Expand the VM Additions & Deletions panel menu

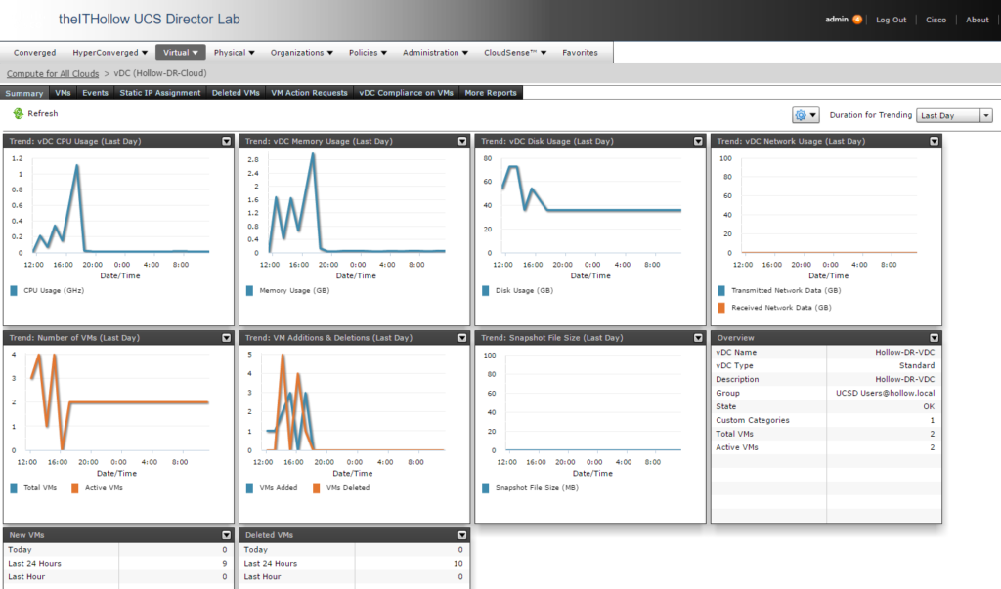click(x=462, y=338)
